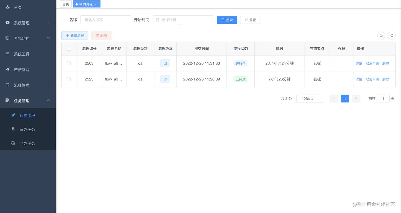This screenshot has height=213, width=401.
Task: Check the row 2563 checkbox
Action: 68,63
